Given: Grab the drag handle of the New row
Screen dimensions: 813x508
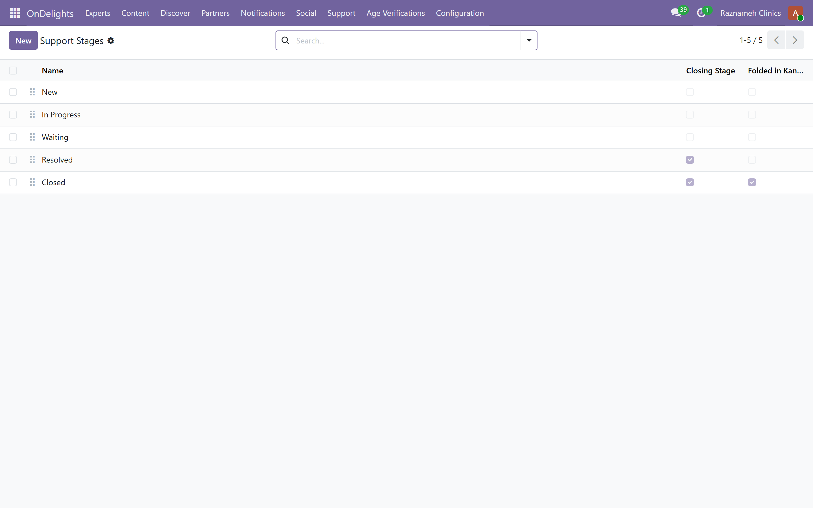Looking at the screenshot, I should coord(32,92).
